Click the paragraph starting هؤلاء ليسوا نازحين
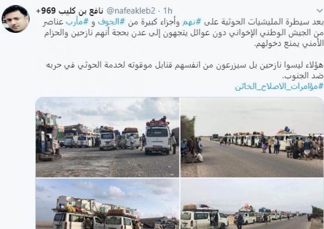 pos(185,65)
